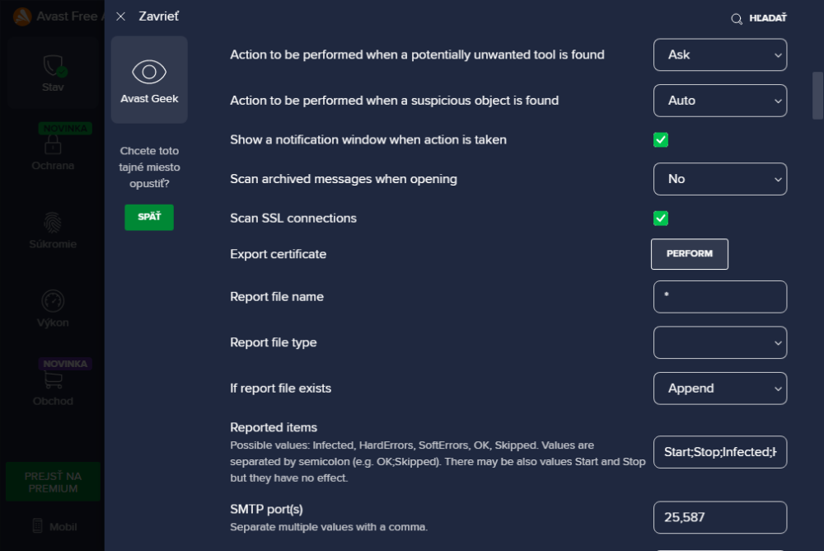Open the Súkromie fingerprint icon
The image size is (824, 551).
point(53,223)
